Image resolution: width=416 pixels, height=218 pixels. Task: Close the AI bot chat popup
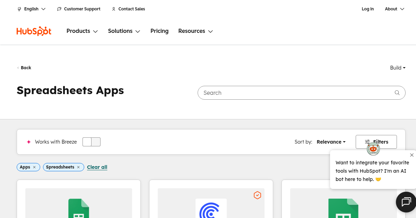(411, 155)
